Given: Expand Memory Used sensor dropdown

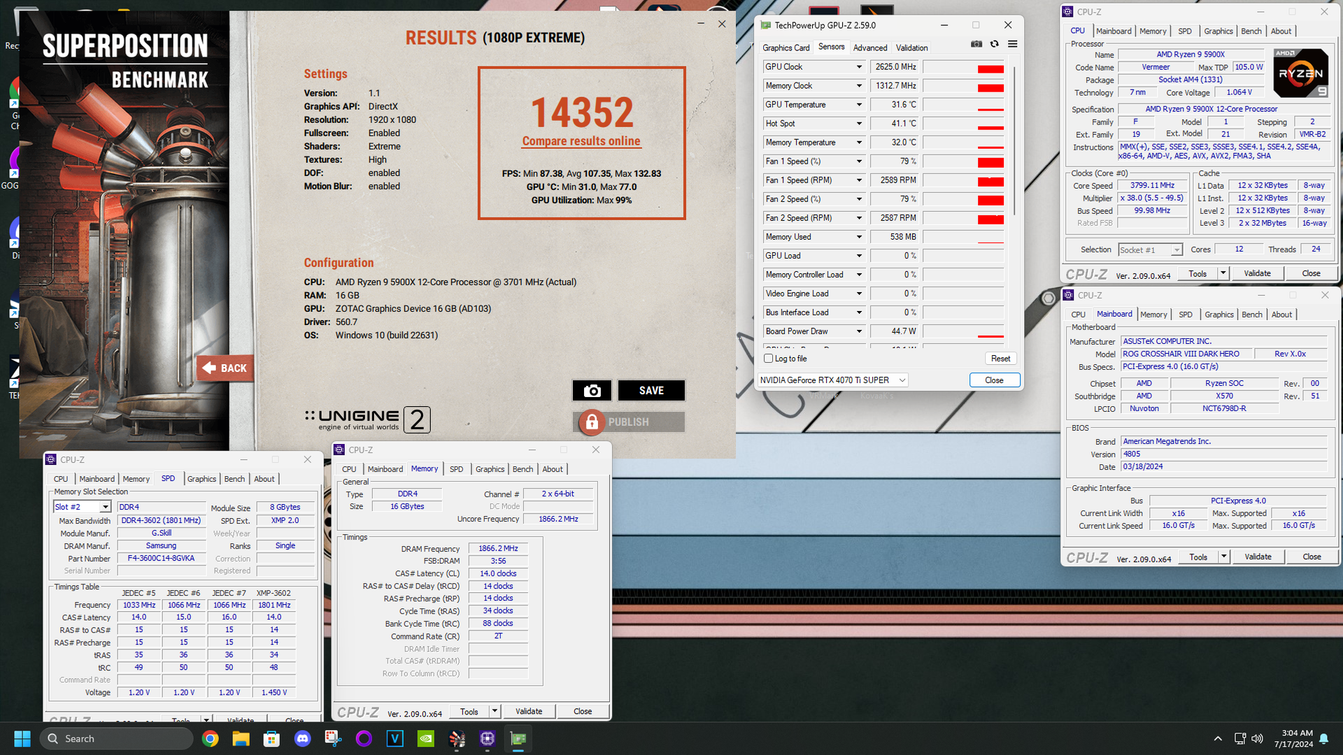Looking at the screenshot, I should coord(859,237).
